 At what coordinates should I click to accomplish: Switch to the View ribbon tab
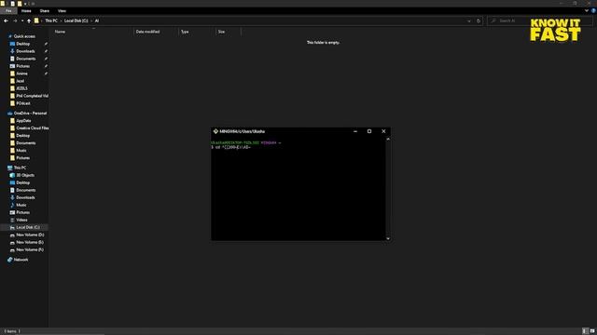pos(62,11)
